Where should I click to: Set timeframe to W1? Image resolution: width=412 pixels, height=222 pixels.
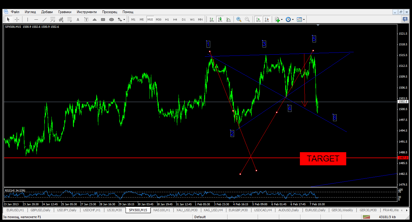click(192, 19)
